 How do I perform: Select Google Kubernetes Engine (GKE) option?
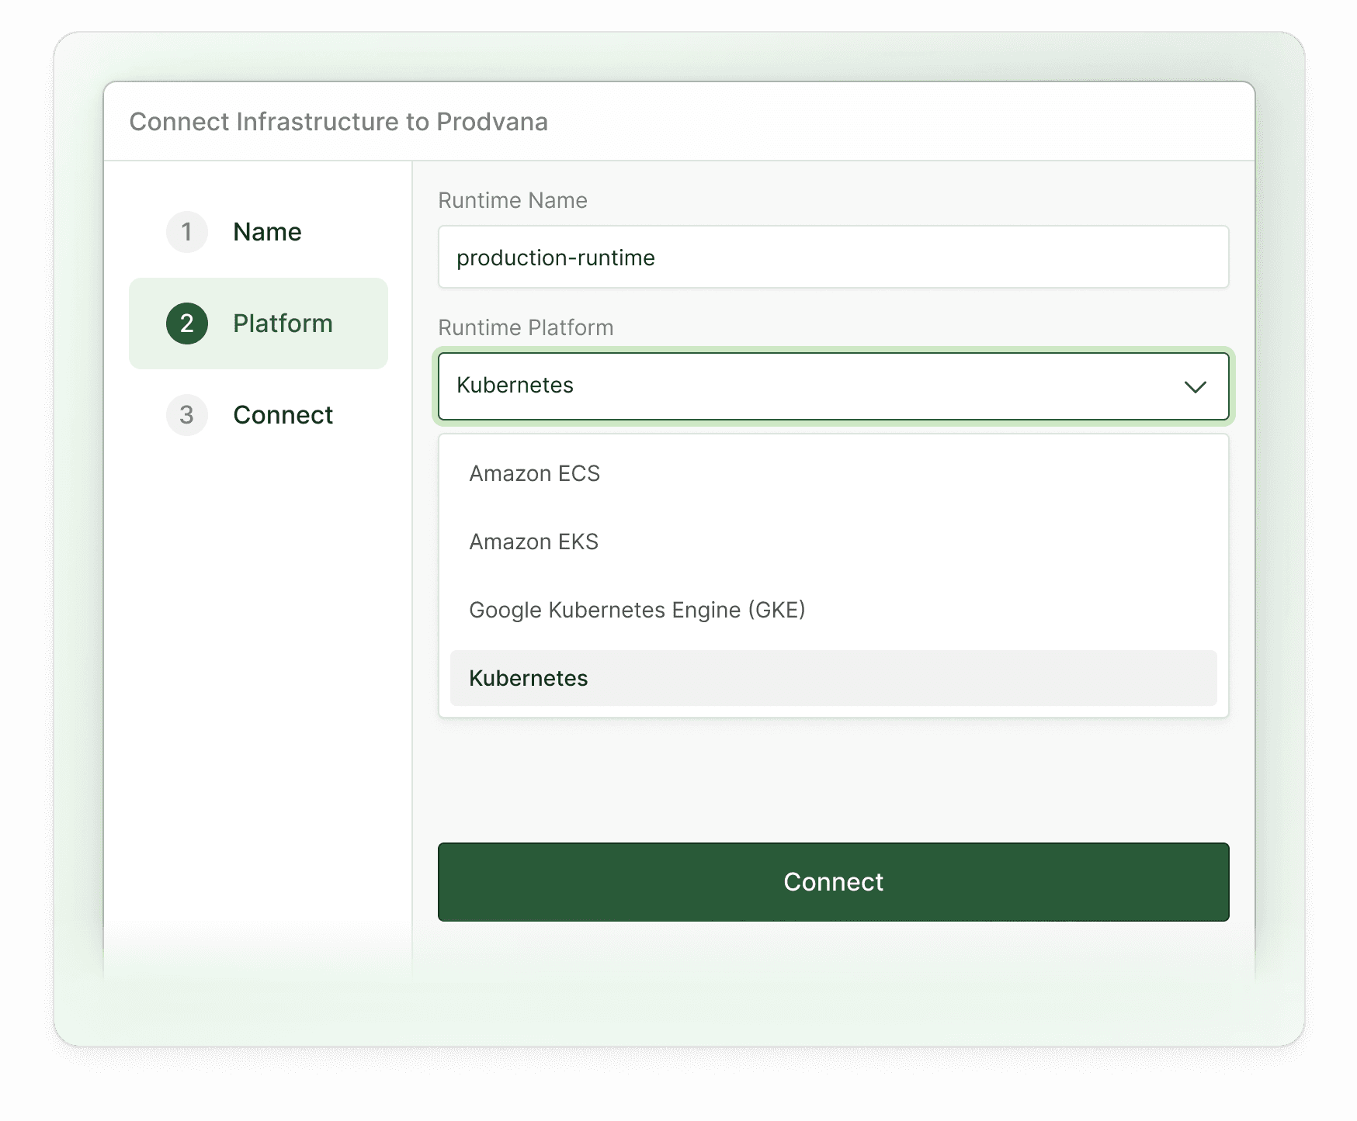coord(833,610)
